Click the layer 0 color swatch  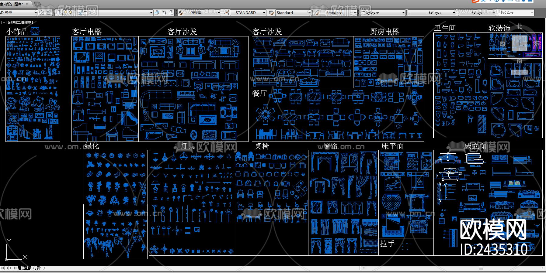85,13
